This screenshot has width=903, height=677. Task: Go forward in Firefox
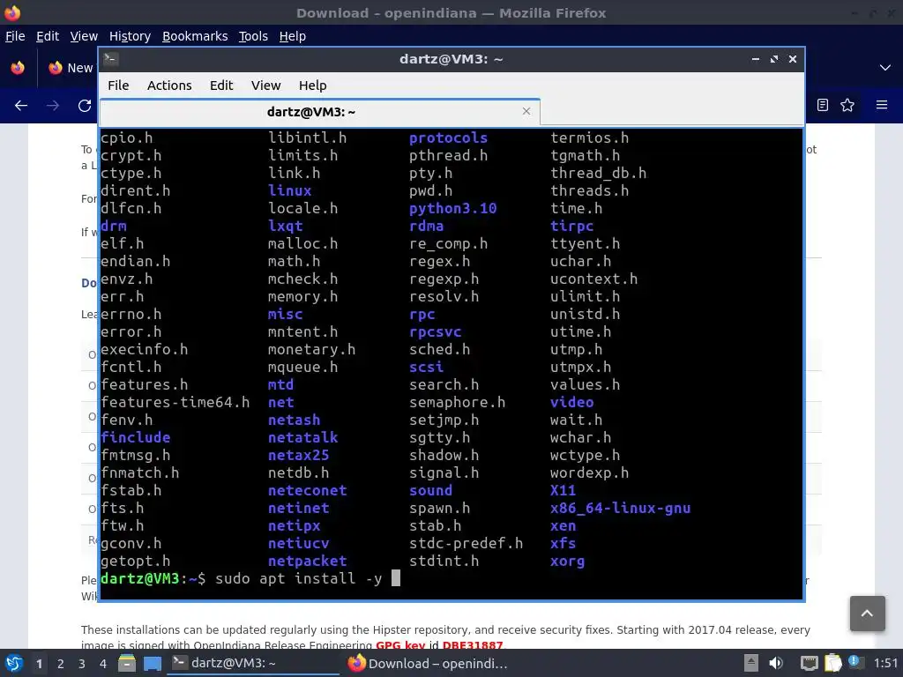(53, 106)
